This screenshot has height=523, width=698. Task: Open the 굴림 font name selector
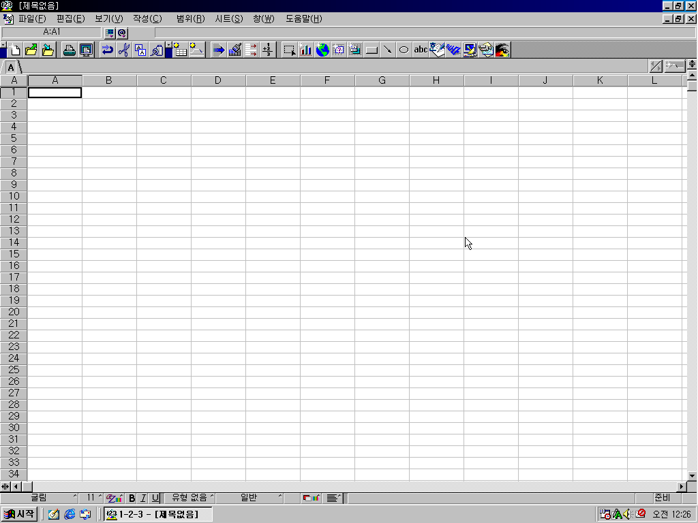(x=40, y=498)
